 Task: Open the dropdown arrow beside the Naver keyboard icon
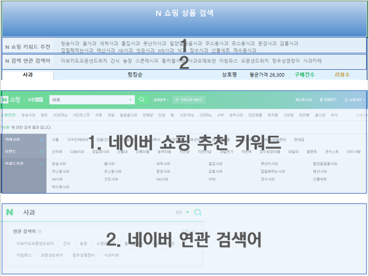(x=187, y=212)
